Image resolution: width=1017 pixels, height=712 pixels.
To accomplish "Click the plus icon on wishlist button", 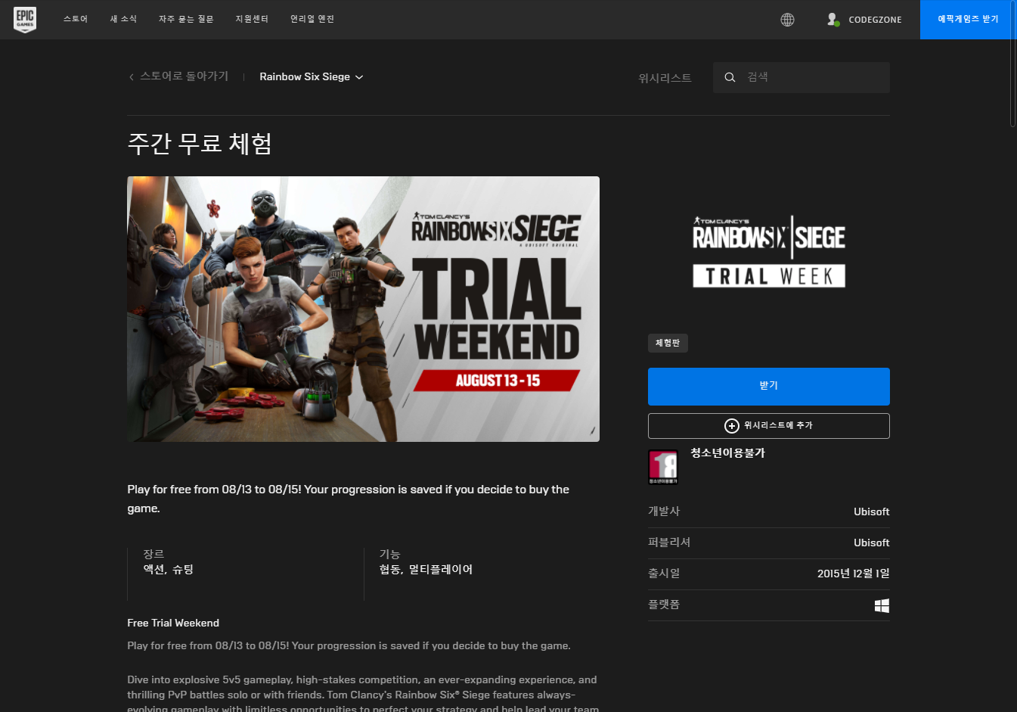I will pyautogui.click(x=732, y=426).
